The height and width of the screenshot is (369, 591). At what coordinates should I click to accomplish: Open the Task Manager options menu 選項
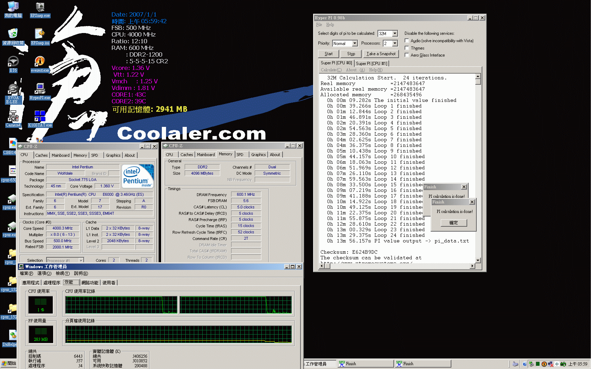click(x=44, y=273)
